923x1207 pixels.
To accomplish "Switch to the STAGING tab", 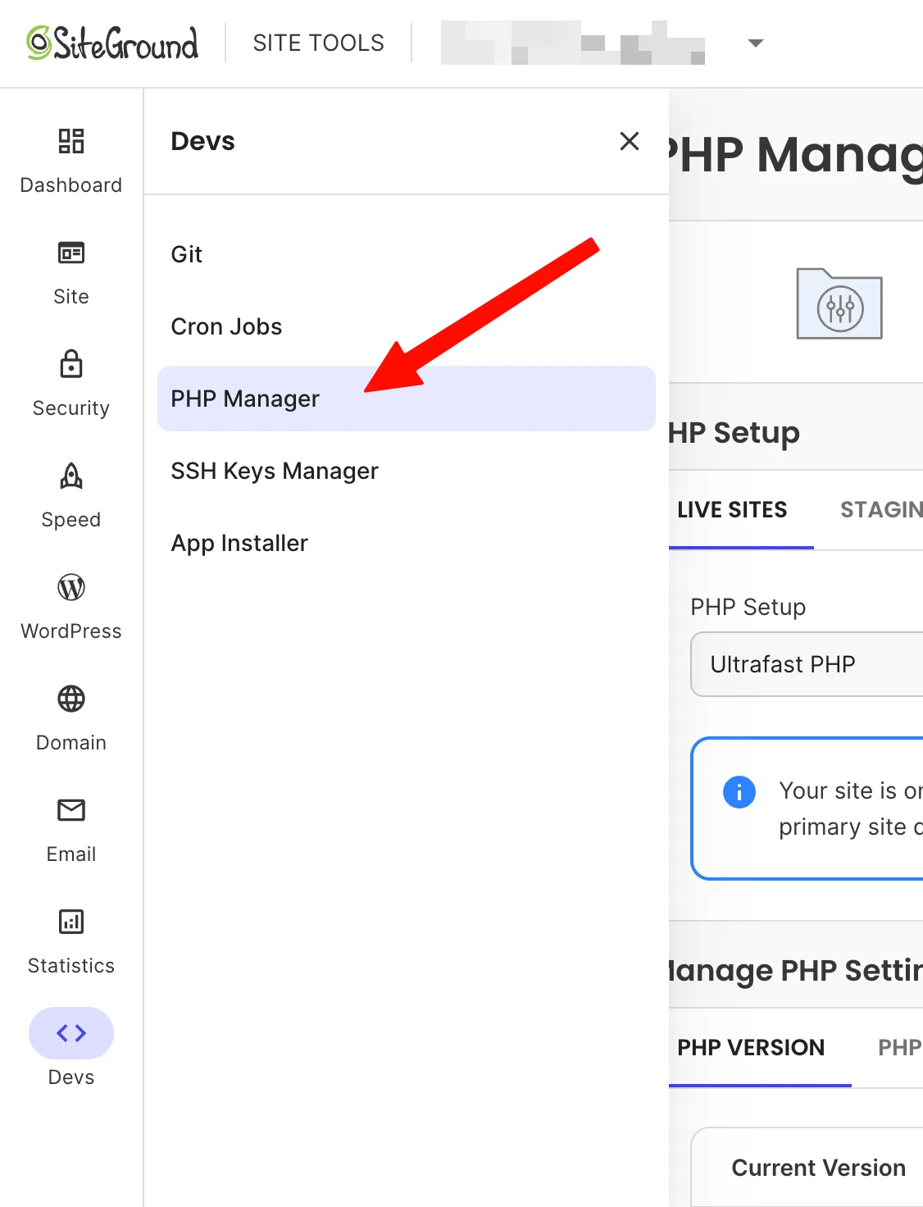I will click(x=881, y=510).
